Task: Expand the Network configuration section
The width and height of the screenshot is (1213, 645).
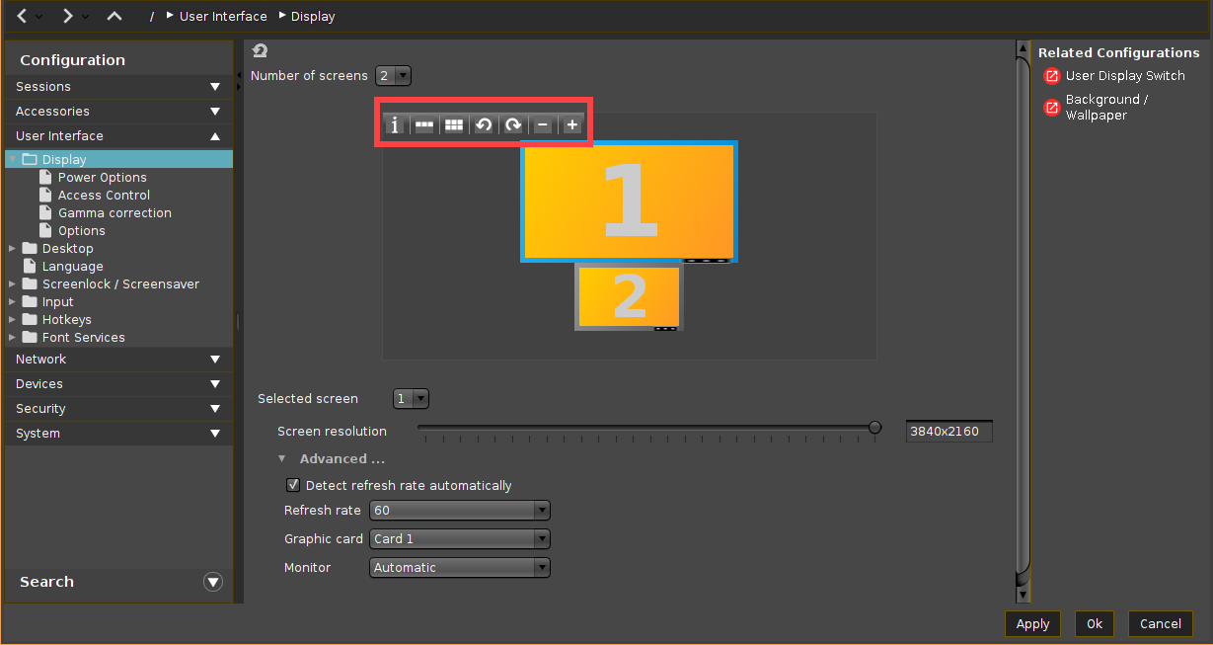Action: click(117, 359)
